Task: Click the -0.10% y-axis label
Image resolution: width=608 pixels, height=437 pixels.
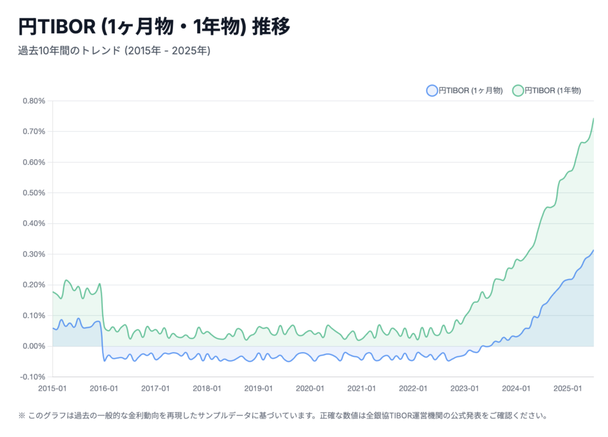Action: coord(33,377)
